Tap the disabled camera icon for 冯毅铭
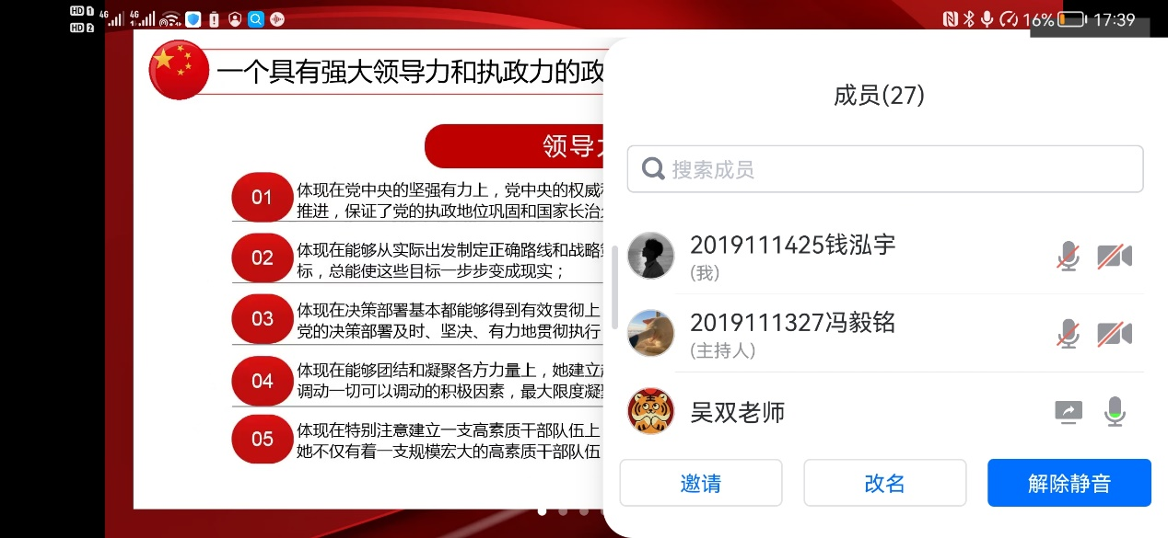 (x=1115, y=334)
